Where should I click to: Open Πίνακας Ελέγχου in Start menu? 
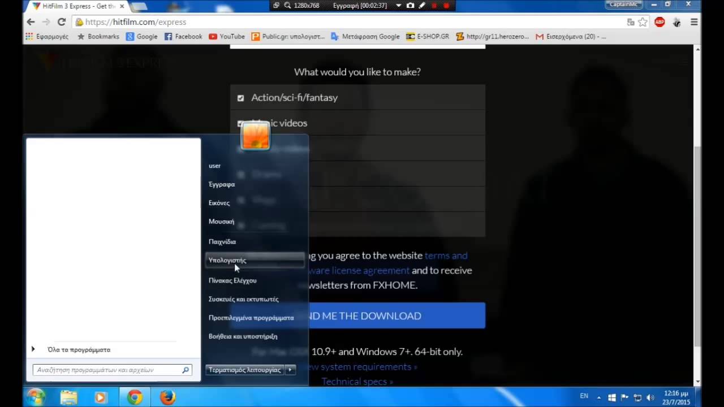(232, 280)
